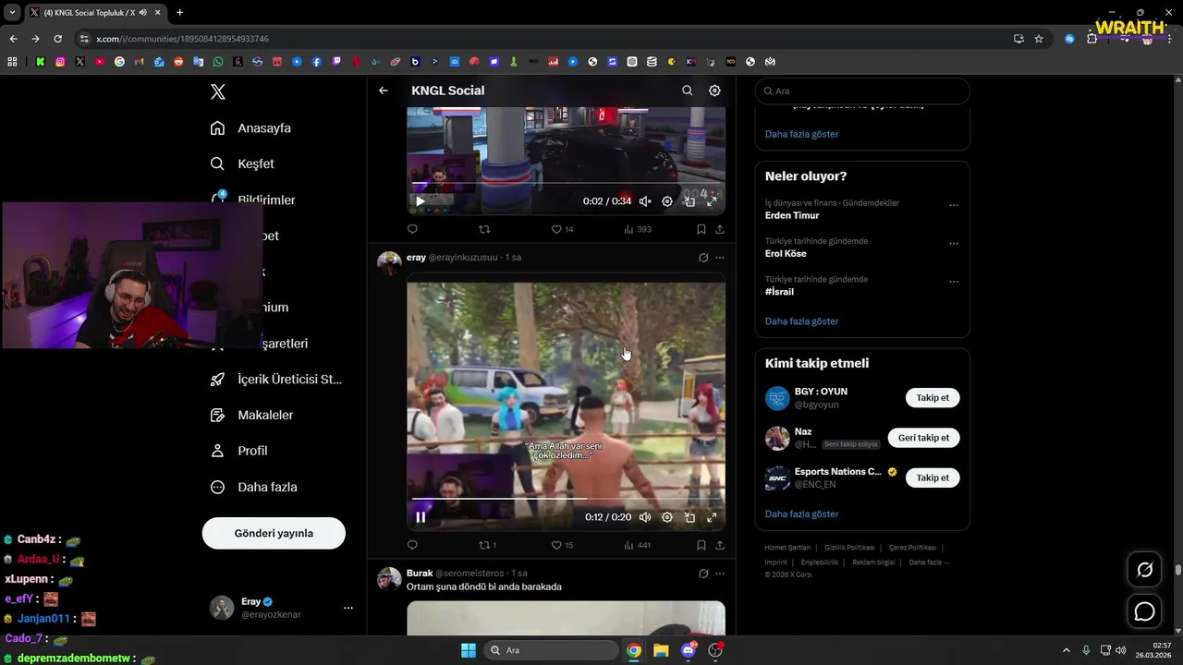Show more under Neler oluyor
Image resolution: width=1183 pixels, height=665 pixels.
point(801,321)
